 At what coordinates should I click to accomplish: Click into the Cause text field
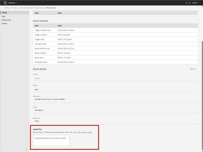115,111
